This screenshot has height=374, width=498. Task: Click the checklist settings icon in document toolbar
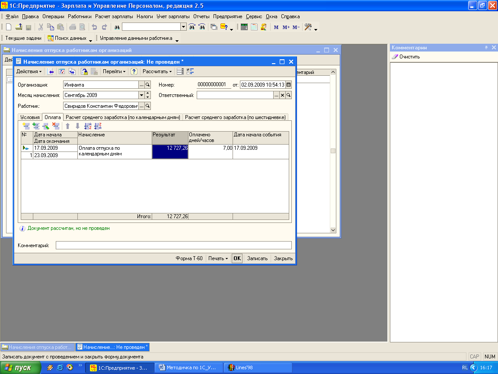coord(190,71)
